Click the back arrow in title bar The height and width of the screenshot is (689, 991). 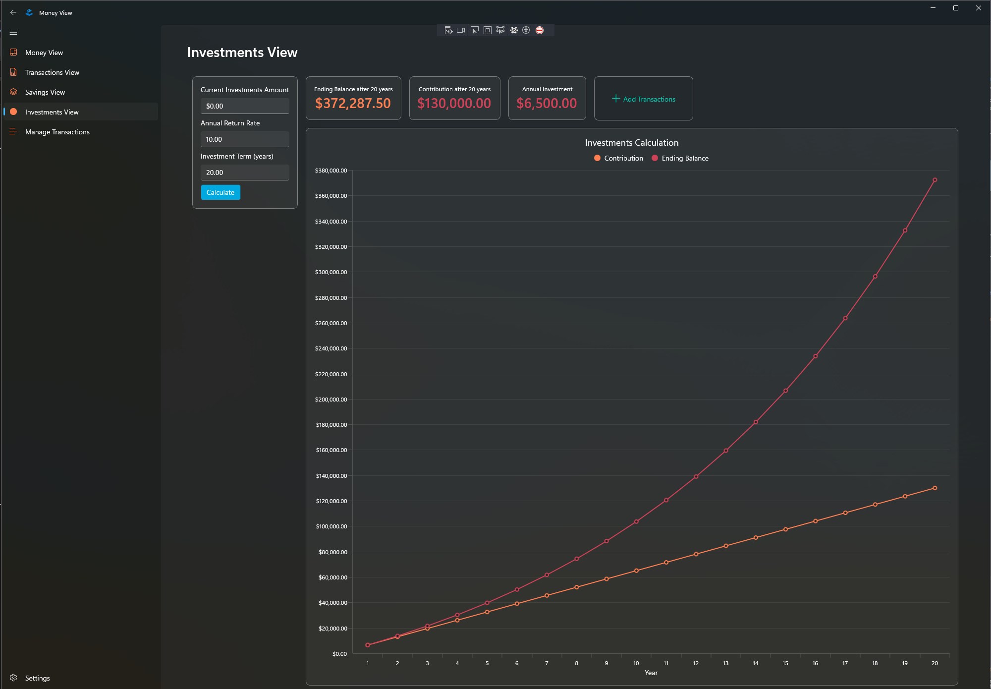[x=13, y=12]
